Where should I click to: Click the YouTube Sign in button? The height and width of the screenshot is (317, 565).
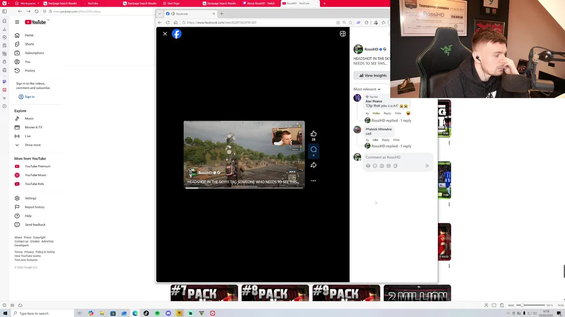point(26,97)
